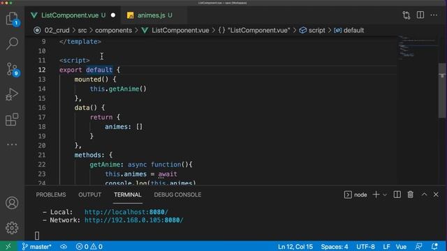Open http://localhost:8080/ link in terminal

[x=126, y=212]
